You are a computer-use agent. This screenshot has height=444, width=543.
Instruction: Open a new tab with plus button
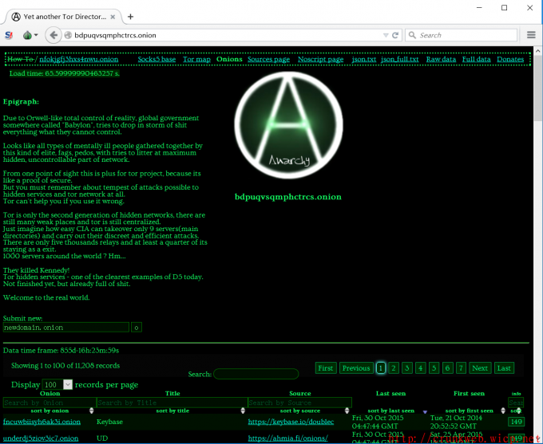pos(130,16)
